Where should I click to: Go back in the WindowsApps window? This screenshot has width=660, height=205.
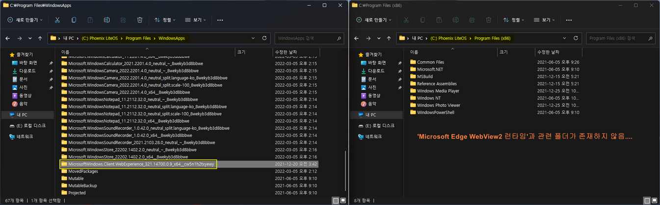[7, 38]
